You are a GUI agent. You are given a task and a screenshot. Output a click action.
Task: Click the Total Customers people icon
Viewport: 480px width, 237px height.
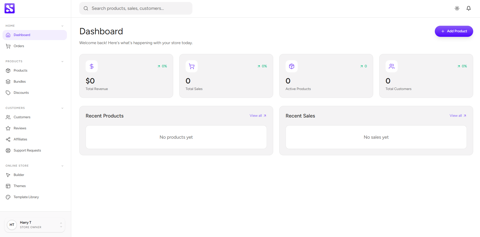[x=391, y=66]
